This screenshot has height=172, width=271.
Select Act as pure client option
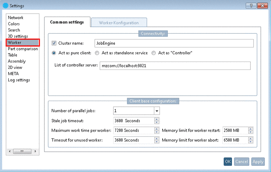point(54,53)
